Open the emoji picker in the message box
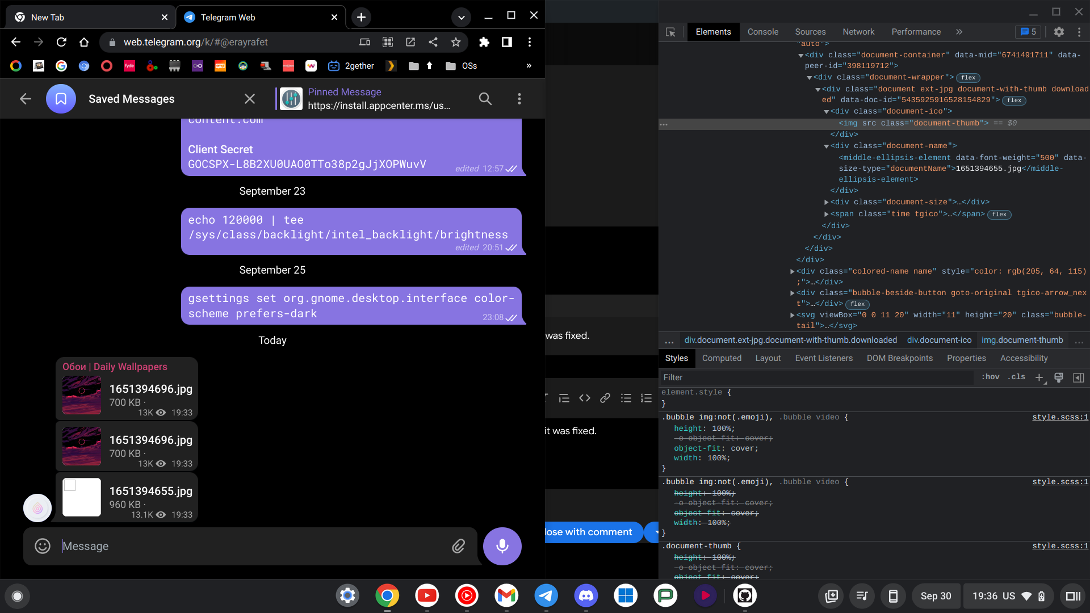Image resolution: width=1090 pixels, height=613 pixels. click(x=42, y=546)
